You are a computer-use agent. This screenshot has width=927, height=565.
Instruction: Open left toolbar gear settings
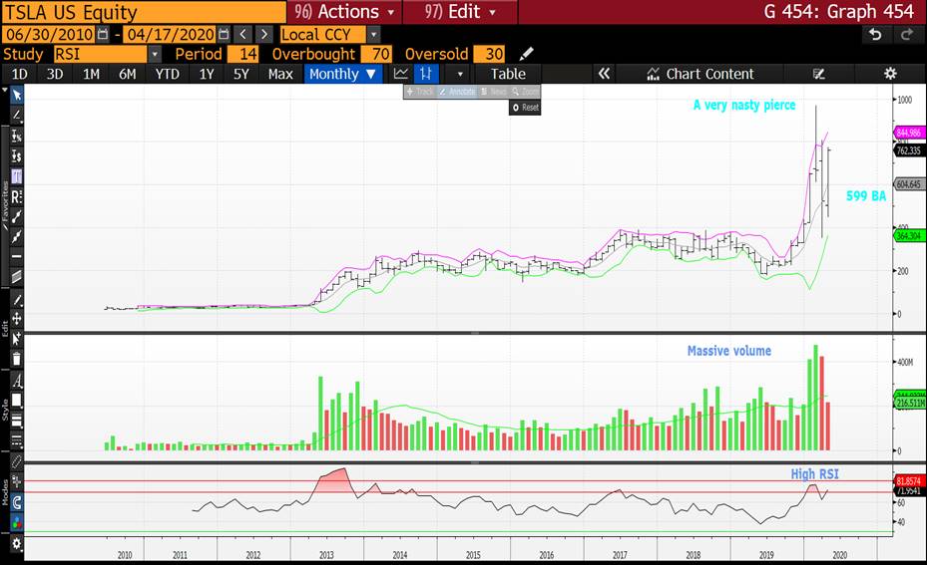17,544
